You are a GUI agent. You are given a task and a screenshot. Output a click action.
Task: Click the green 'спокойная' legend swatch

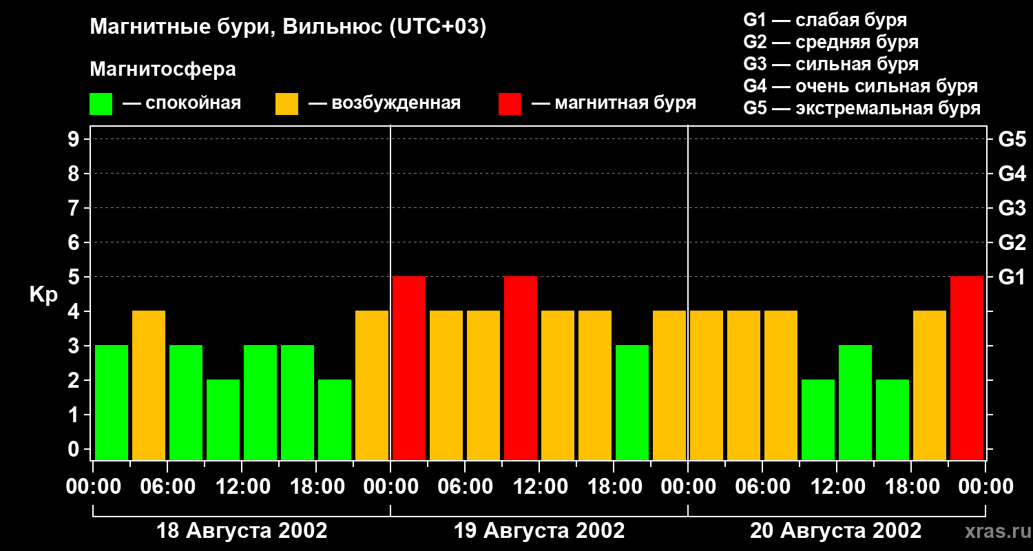pyautogui.click(x=101, y=104)
